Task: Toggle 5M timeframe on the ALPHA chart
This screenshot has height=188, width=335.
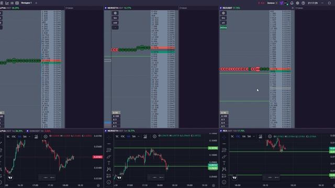Action: coord(25,136)
